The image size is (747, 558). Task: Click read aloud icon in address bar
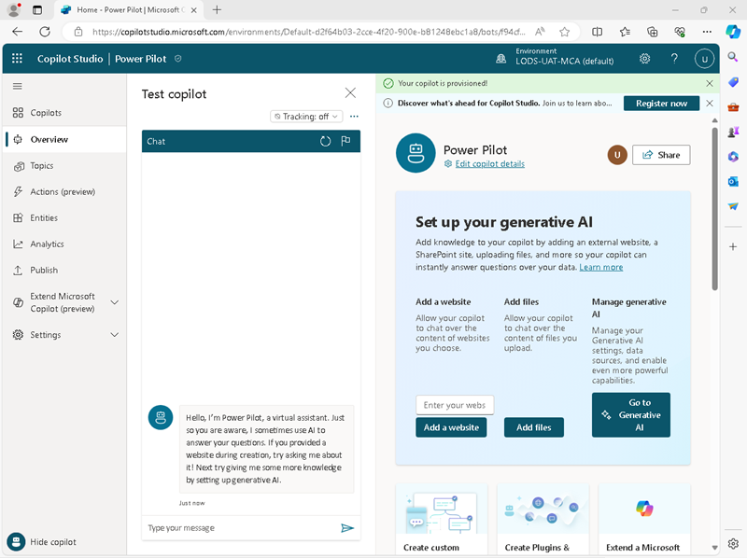click(x=540, y=32)
